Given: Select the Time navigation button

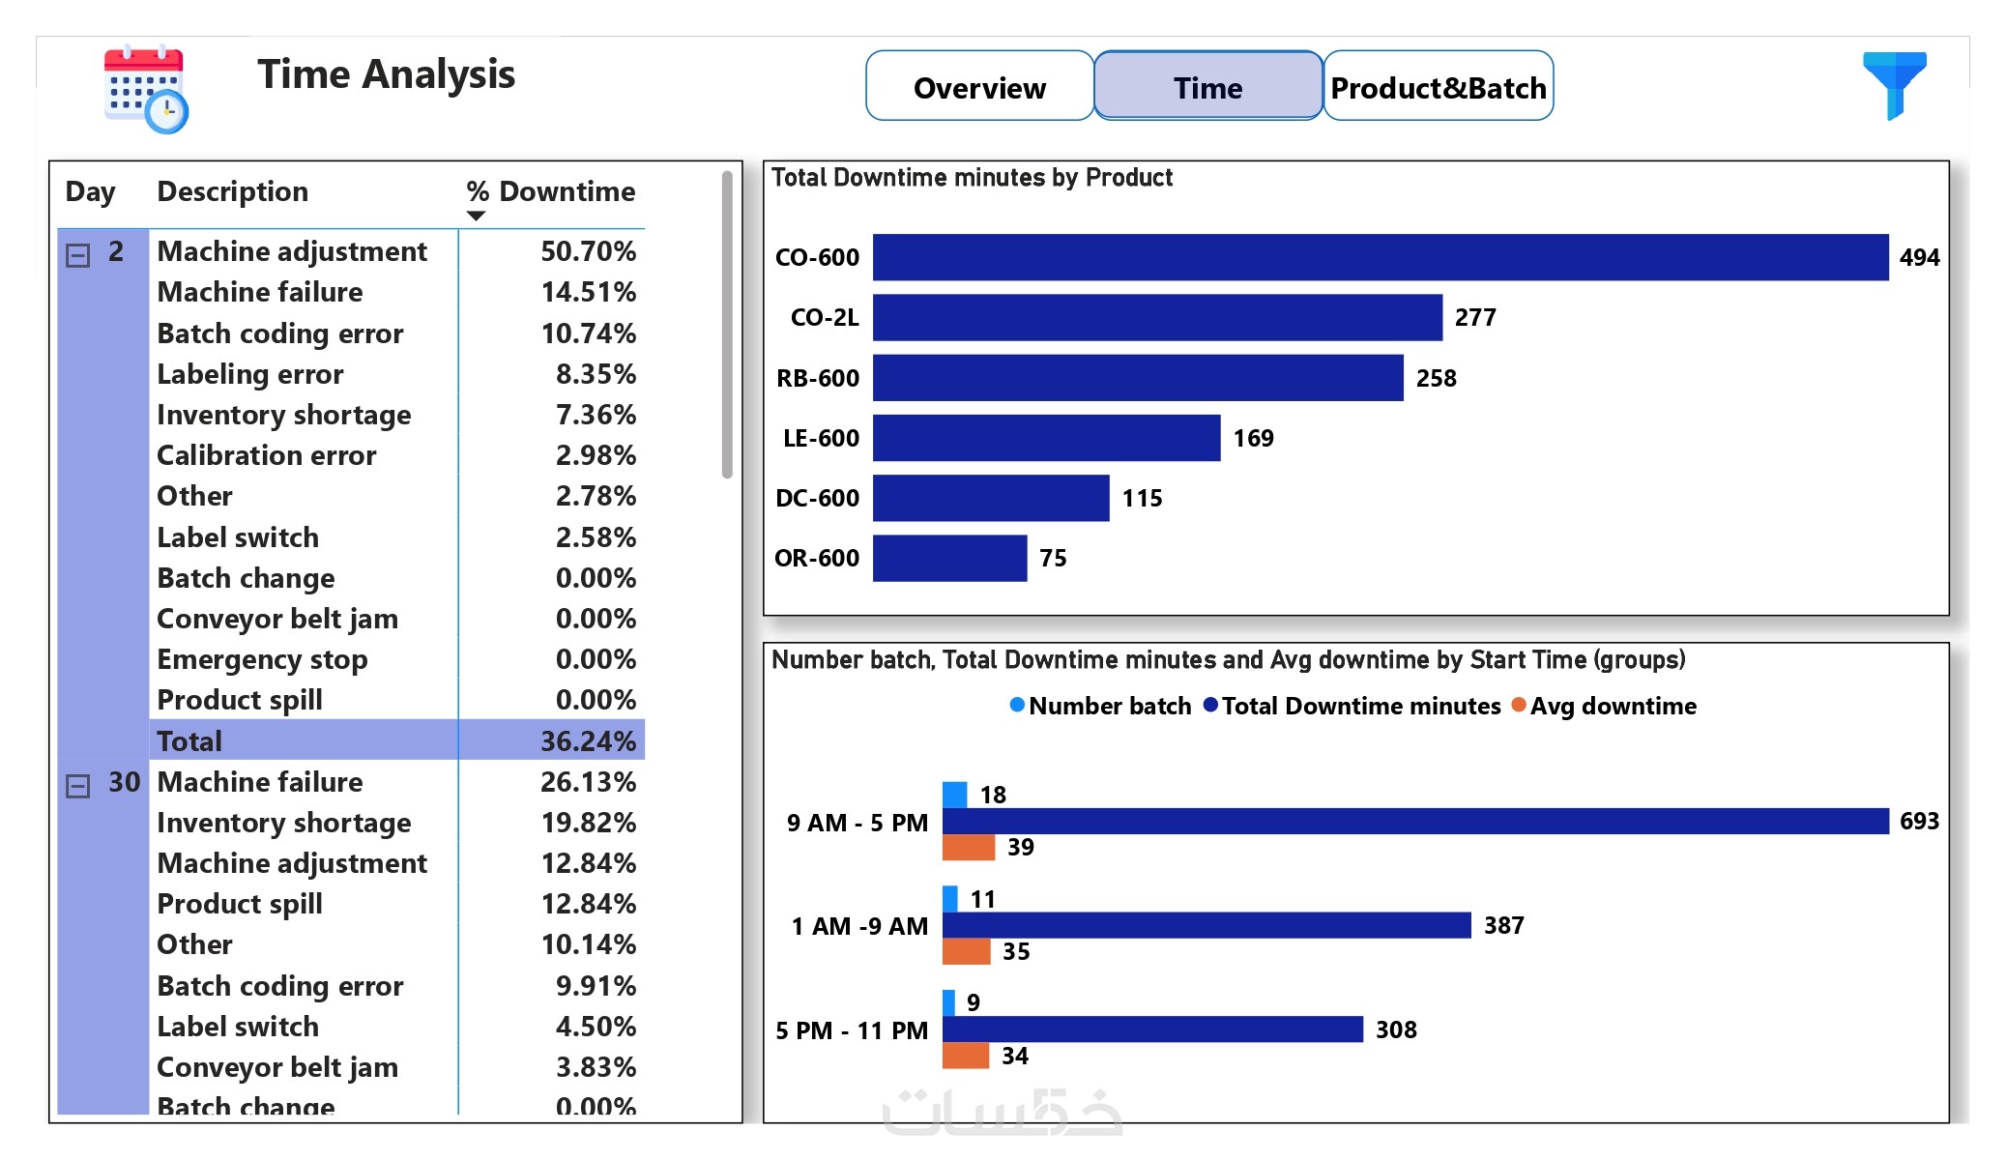Looking at the screenshot, I should tap(1207, 87).
